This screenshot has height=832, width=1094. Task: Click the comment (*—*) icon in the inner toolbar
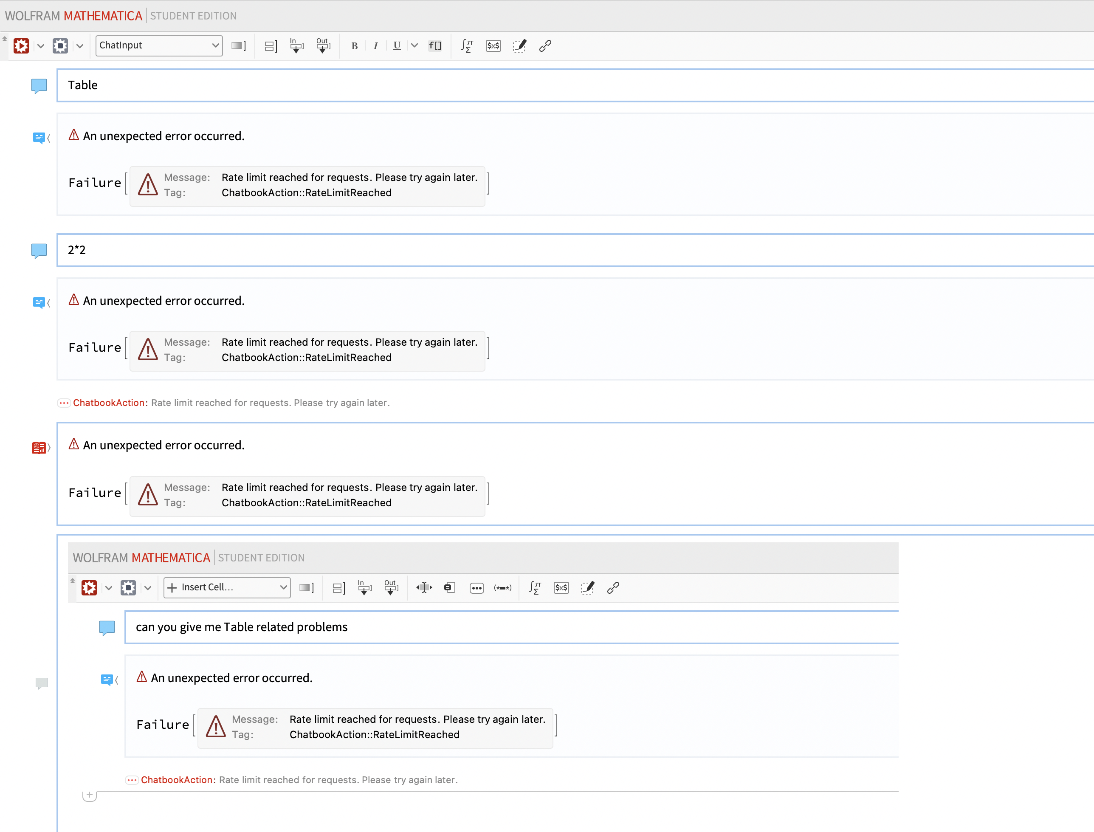click(503, 588)
